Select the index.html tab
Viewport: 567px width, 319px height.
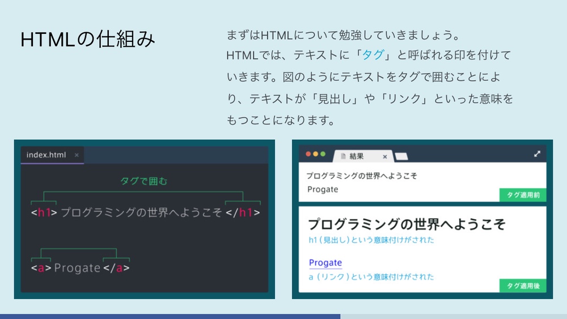(46, 155)
